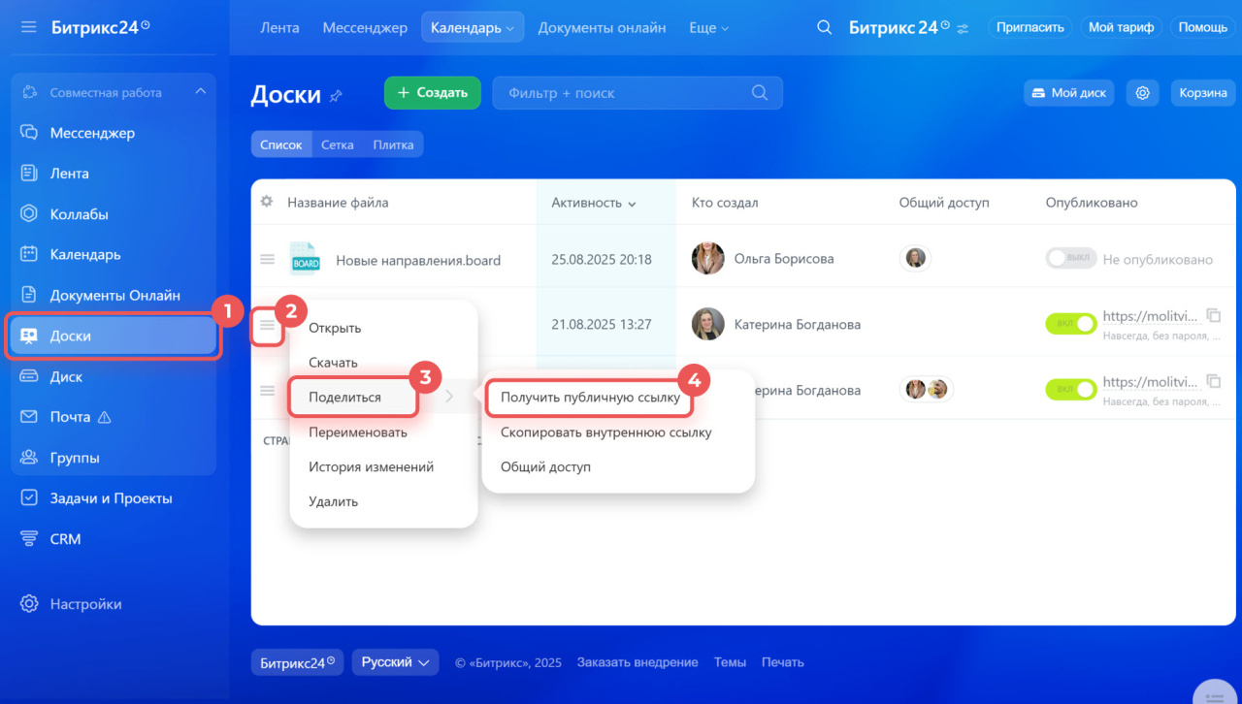Viewport: 1242px width, 704px height.
Task: Click into the Фильтр + поиск field
Action: pyautogui.click(x=621, y=93)
